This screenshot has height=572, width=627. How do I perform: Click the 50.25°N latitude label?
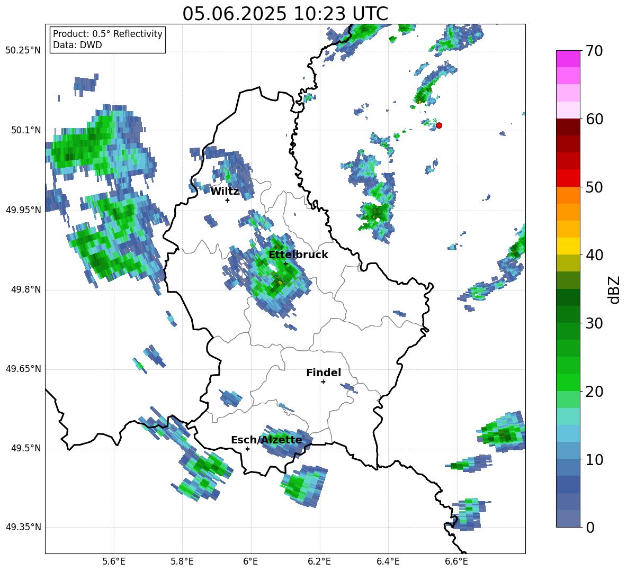point(23,51)
